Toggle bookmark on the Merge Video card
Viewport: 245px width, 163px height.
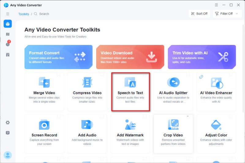click(x=59, y=74)
